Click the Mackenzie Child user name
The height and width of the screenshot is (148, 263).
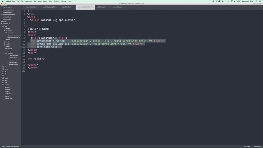(x=248, y=1)
